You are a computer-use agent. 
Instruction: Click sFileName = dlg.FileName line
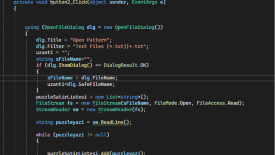point(82,78)
